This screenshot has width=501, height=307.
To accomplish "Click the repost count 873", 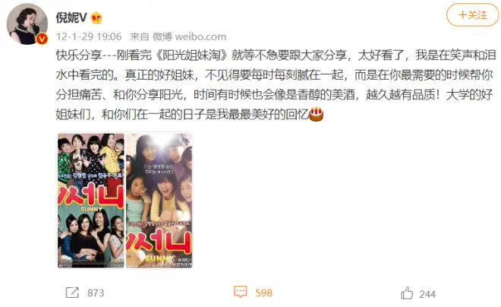I will pyautogui.click(x=96, y=293).
